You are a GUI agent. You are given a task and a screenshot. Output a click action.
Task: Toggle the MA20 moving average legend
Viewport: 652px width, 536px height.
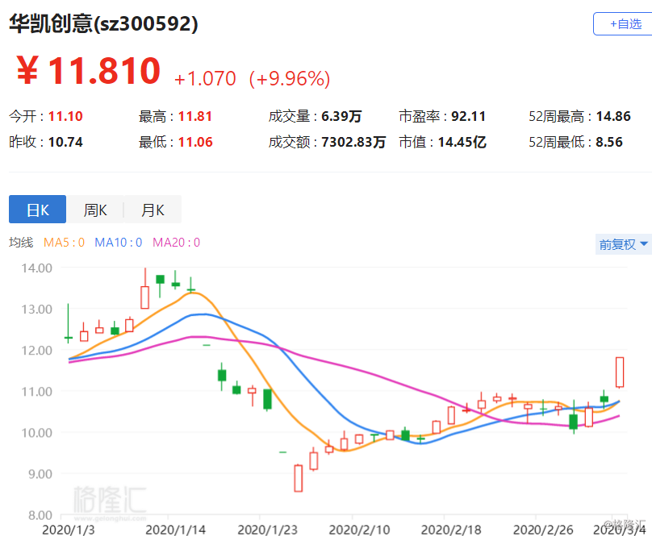tap(176, 243)
